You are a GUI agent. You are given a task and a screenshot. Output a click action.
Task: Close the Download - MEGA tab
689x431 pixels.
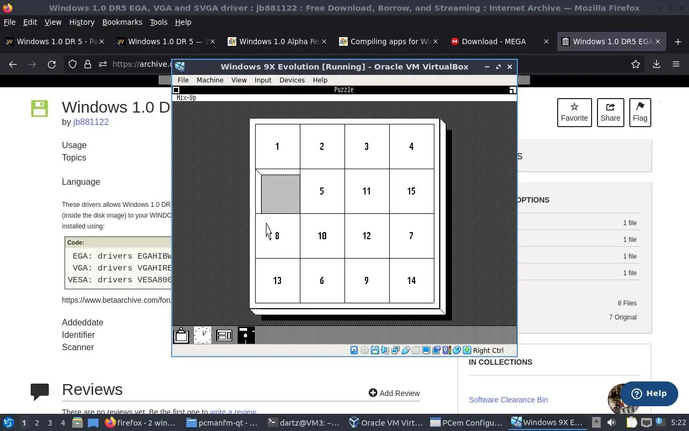(x=546, y=41)
